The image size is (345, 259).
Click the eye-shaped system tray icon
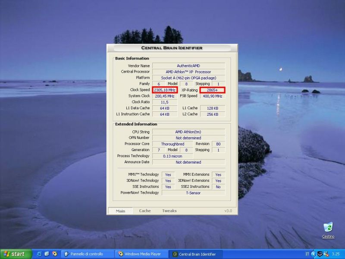[x=320, y=254]
